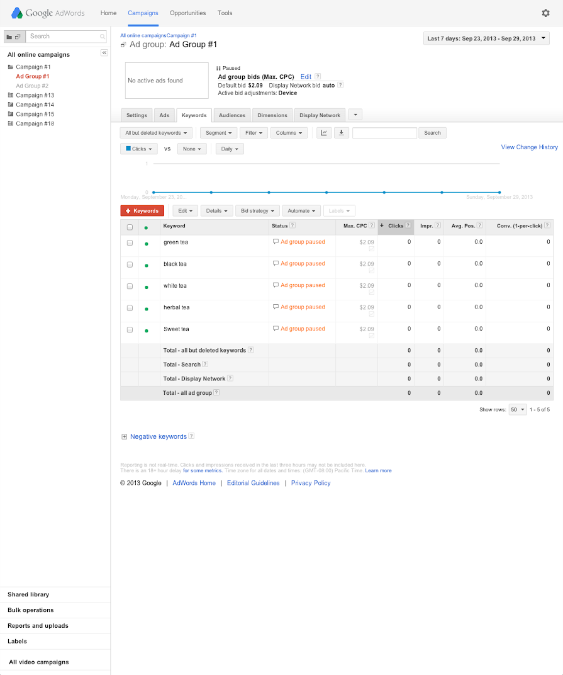Open the Segment dropdown
The image size is (563, 675).
[218, 133]
